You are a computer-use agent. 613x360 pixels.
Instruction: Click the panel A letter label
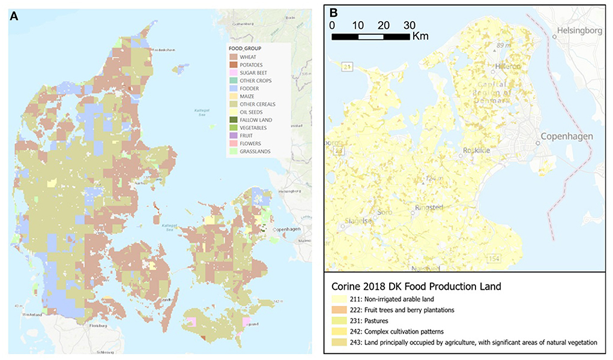click(x=14, y=16)
